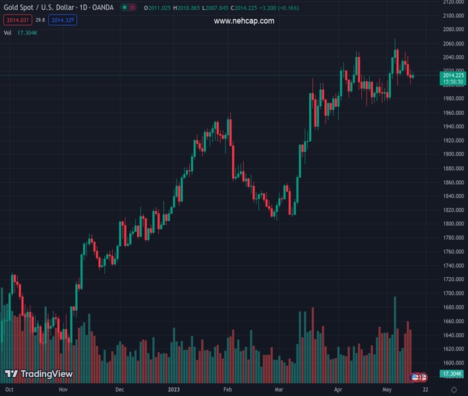This screenshot has height=396, width=468.
Task: Open chart settings gear icon
Action: pyautogui.click(x=454, y=390)
